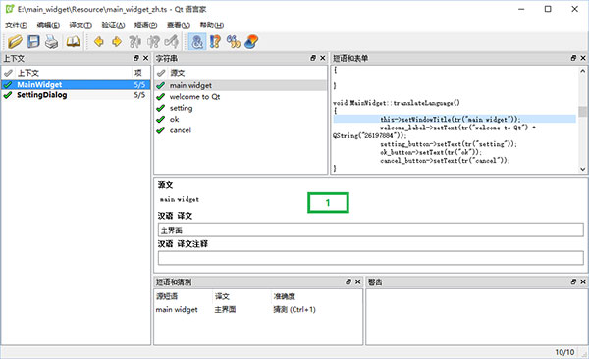Toggle ending punctuation validation icon
The width and height of the screenshot is (589, 359).
point(215,41)
